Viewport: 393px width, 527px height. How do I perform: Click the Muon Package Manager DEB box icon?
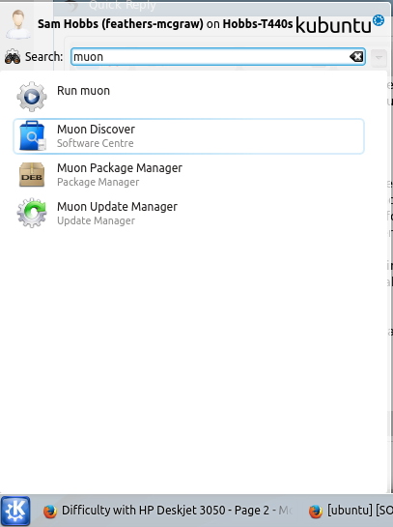pos(32,174)
